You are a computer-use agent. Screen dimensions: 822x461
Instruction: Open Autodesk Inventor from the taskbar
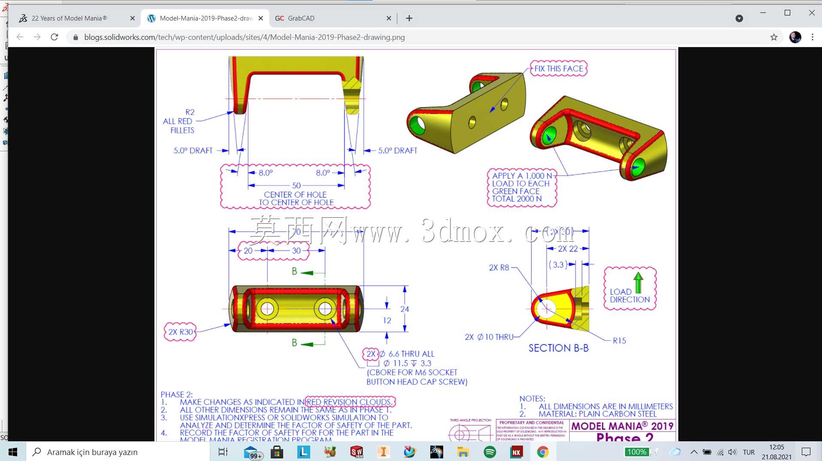[x=383, y=452]
